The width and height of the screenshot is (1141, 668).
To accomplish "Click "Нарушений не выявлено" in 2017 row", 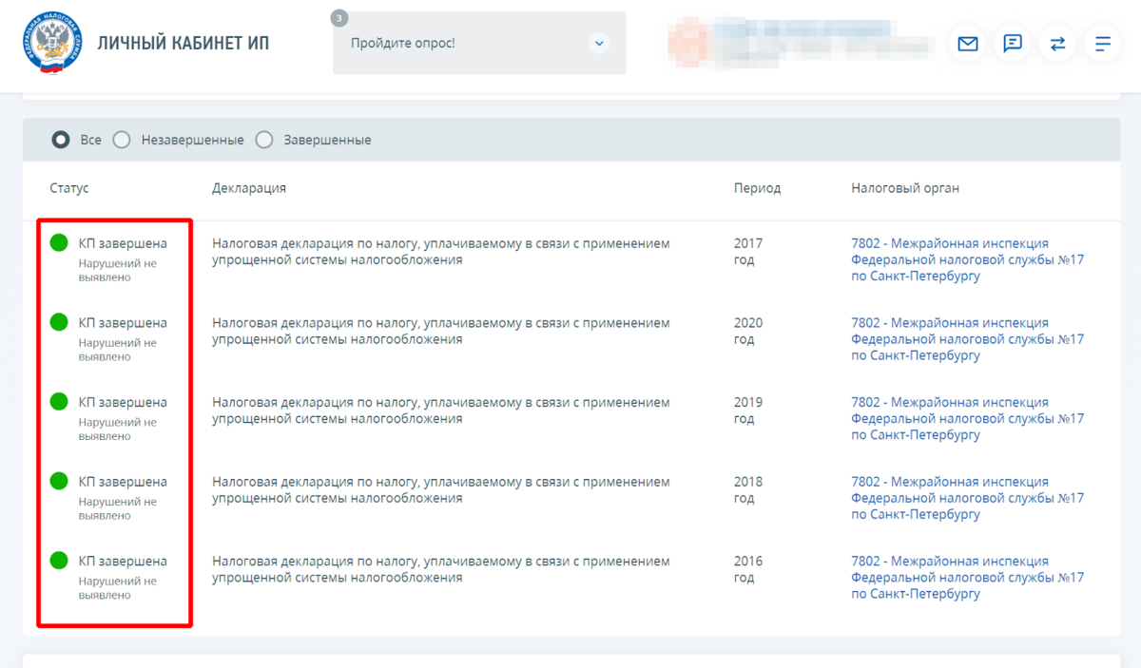I will (118, 270).
